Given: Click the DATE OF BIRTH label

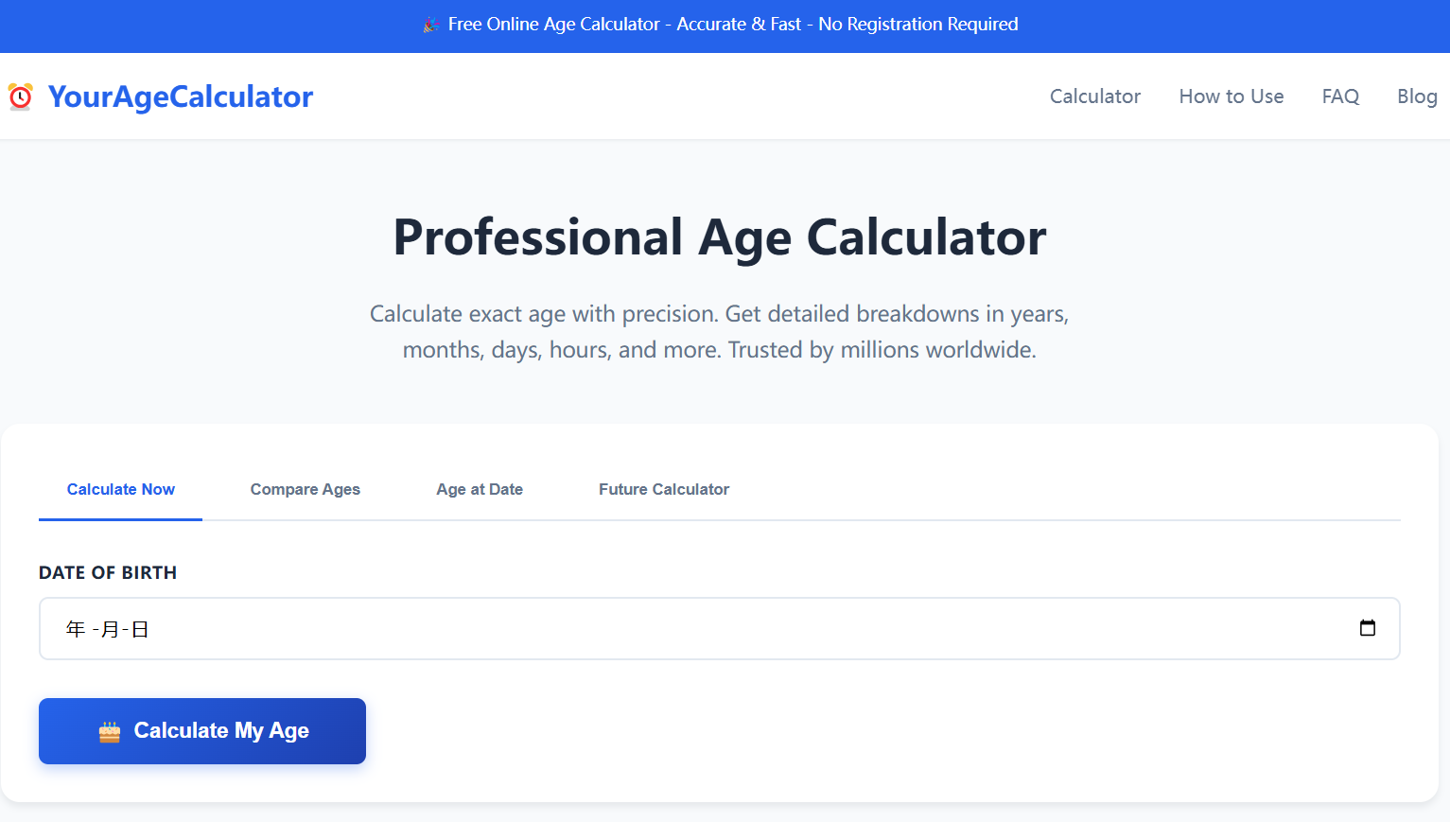Looking at the screenshot, I should coord(108,572).
